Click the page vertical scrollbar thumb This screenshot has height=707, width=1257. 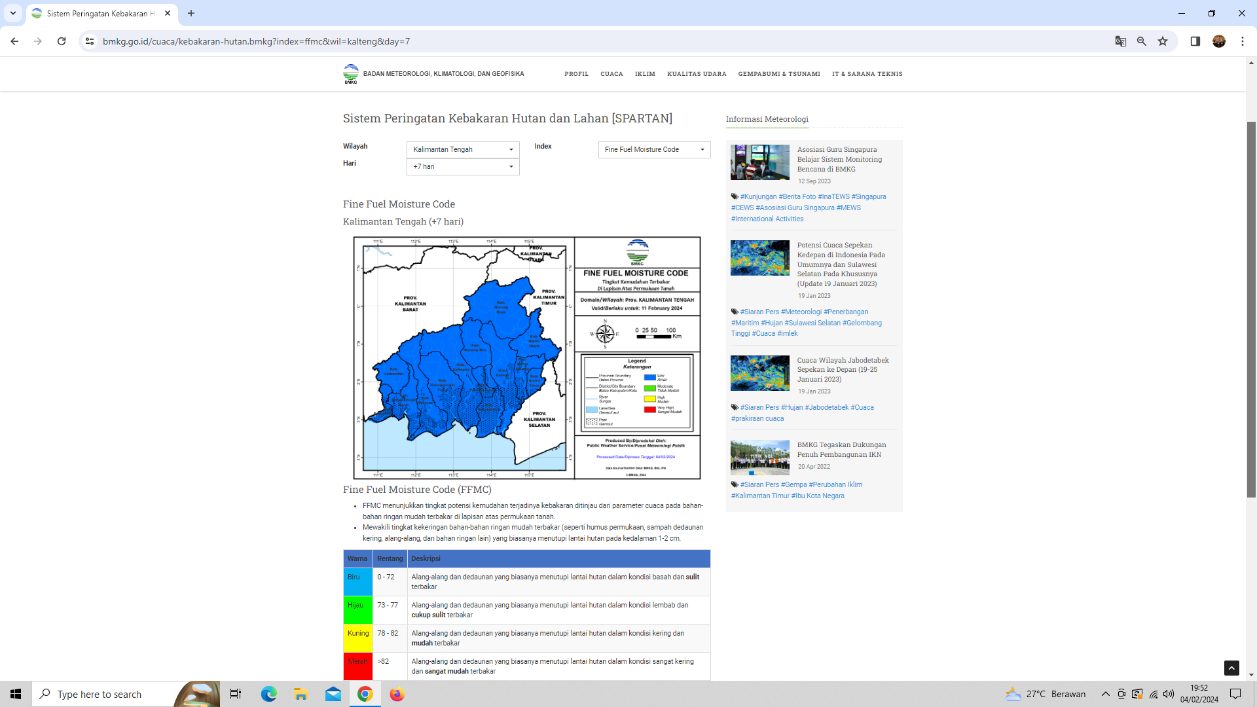(x=1251, y=310)
